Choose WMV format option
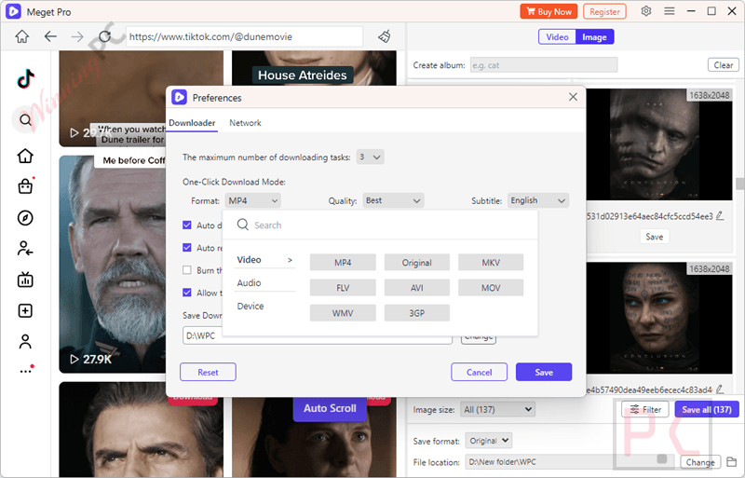Image resolution: width=745 pixels, height=478 pixels. [x=343, y=313]
